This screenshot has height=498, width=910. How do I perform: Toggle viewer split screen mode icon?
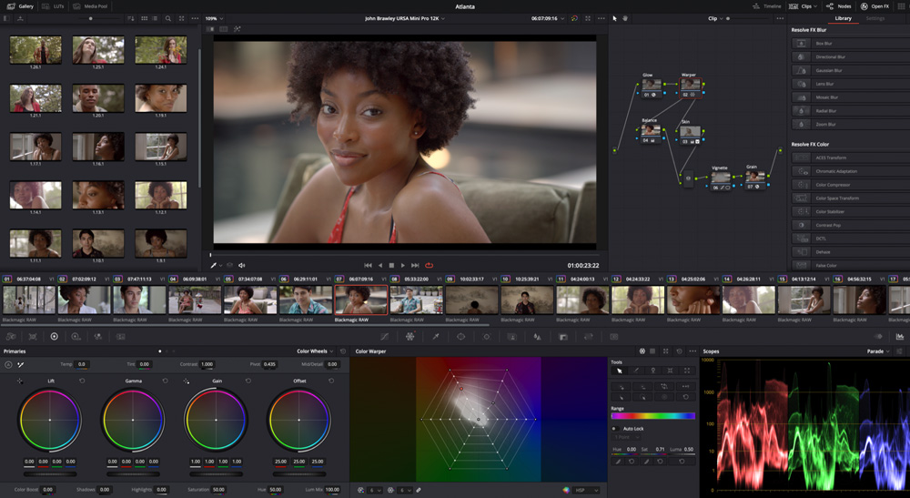click(224, 28)
